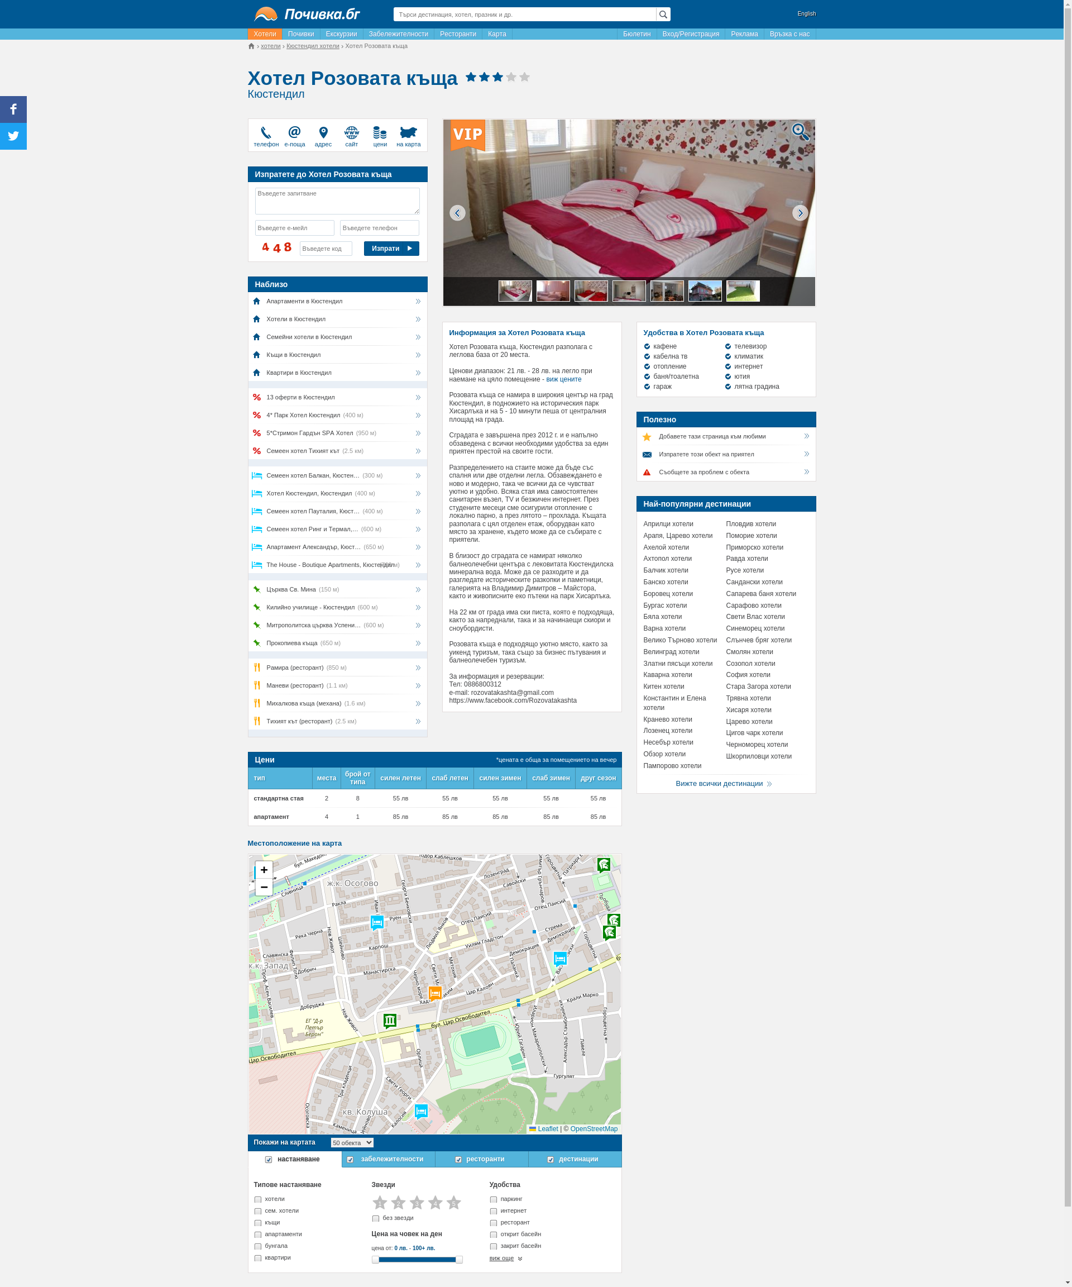Click the address pin icon
The height and width of the screenshot is (1287, 1072).
pyautogui.click(x=323, y=133)
